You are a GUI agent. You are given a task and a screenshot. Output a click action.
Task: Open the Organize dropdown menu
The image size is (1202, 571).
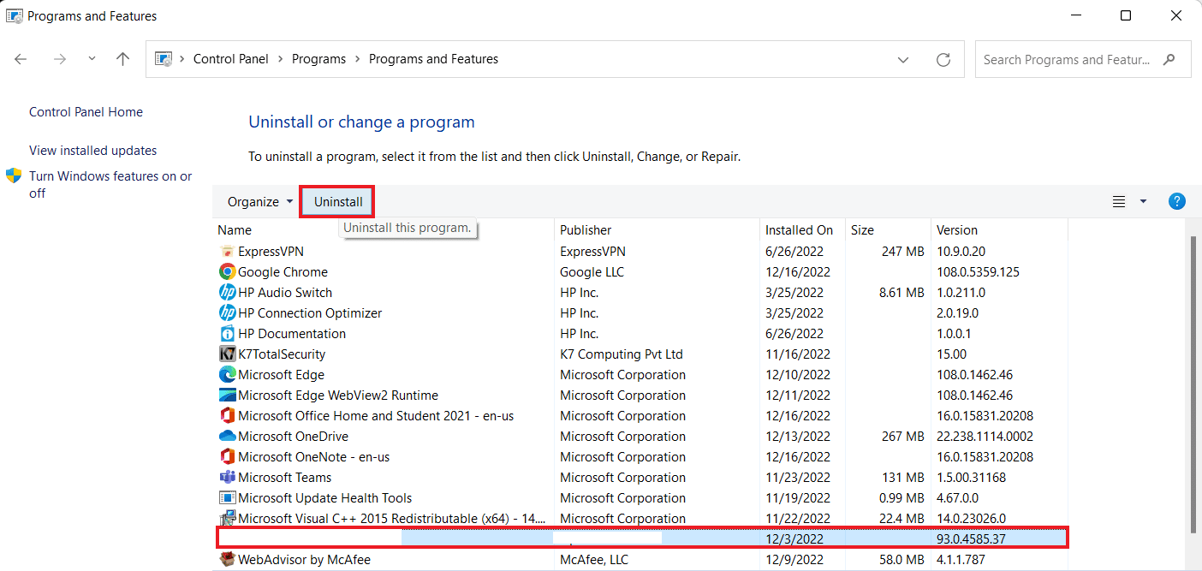pos(260,202)
